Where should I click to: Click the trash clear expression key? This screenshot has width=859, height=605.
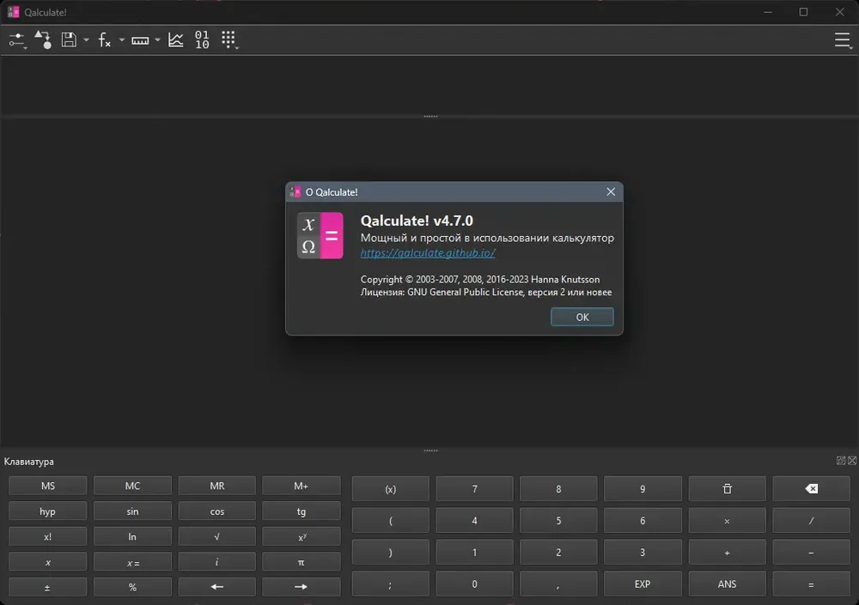(x=727, y=489)
